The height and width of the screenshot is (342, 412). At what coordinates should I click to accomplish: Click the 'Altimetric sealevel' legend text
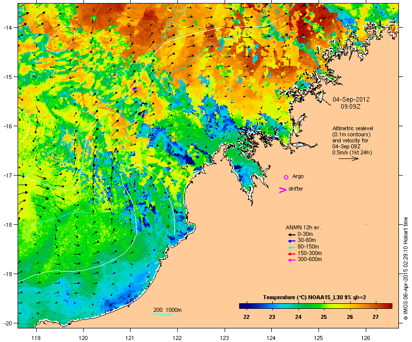[x=353, y=128]
